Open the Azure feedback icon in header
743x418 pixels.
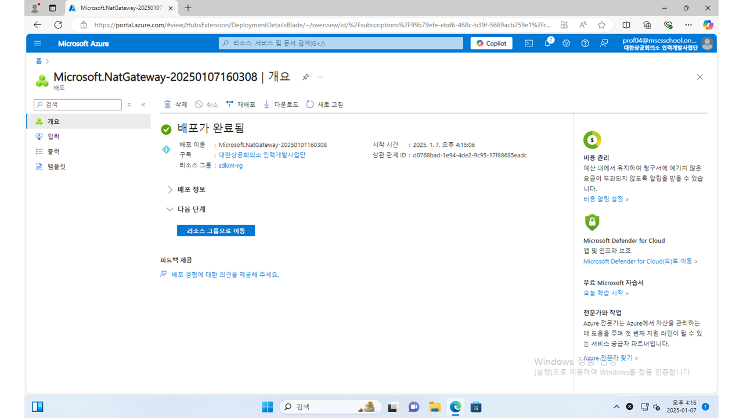tap(604, 44)
